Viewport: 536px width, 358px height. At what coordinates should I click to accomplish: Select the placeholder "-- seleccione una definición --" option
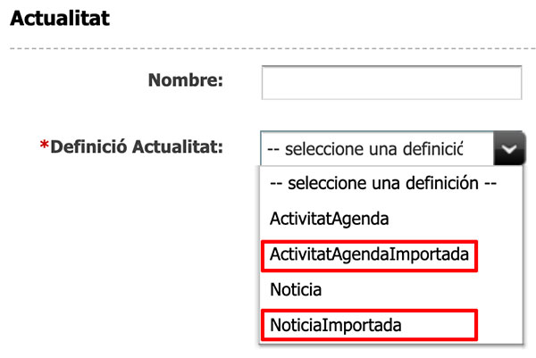382,183
